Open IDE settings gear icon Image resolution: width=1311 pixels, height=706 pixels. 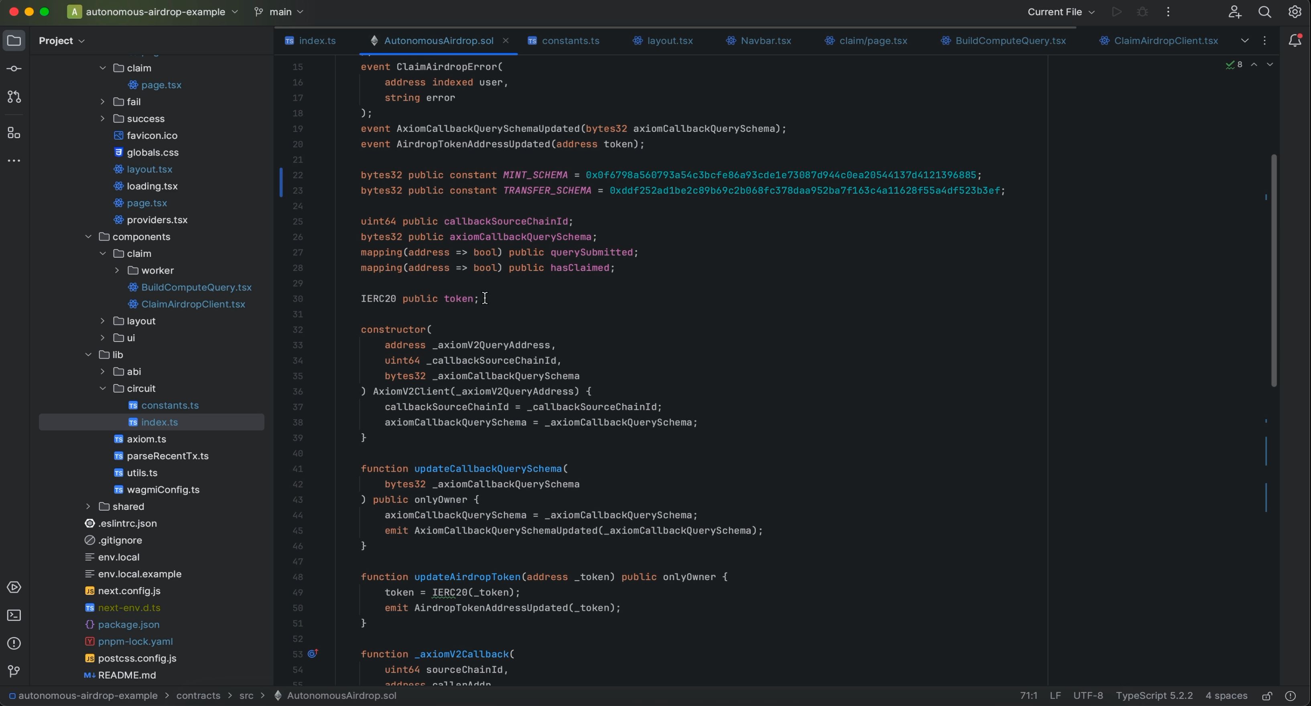coord(1295,12)
